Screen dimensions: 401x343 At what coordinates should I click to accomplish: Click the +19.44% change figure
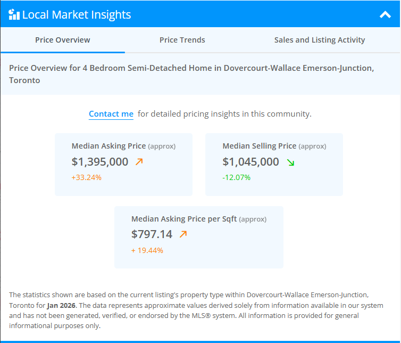[147, 250]
